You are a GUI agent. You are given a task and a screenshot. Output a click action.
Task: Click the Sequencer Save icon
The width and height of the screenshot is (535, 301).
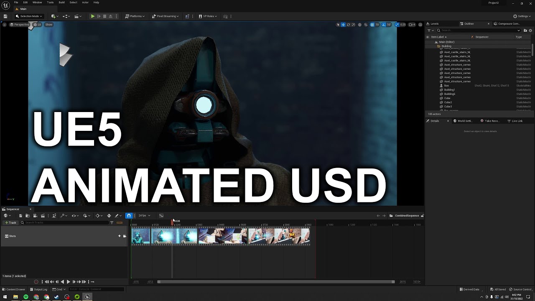(20, 216)
